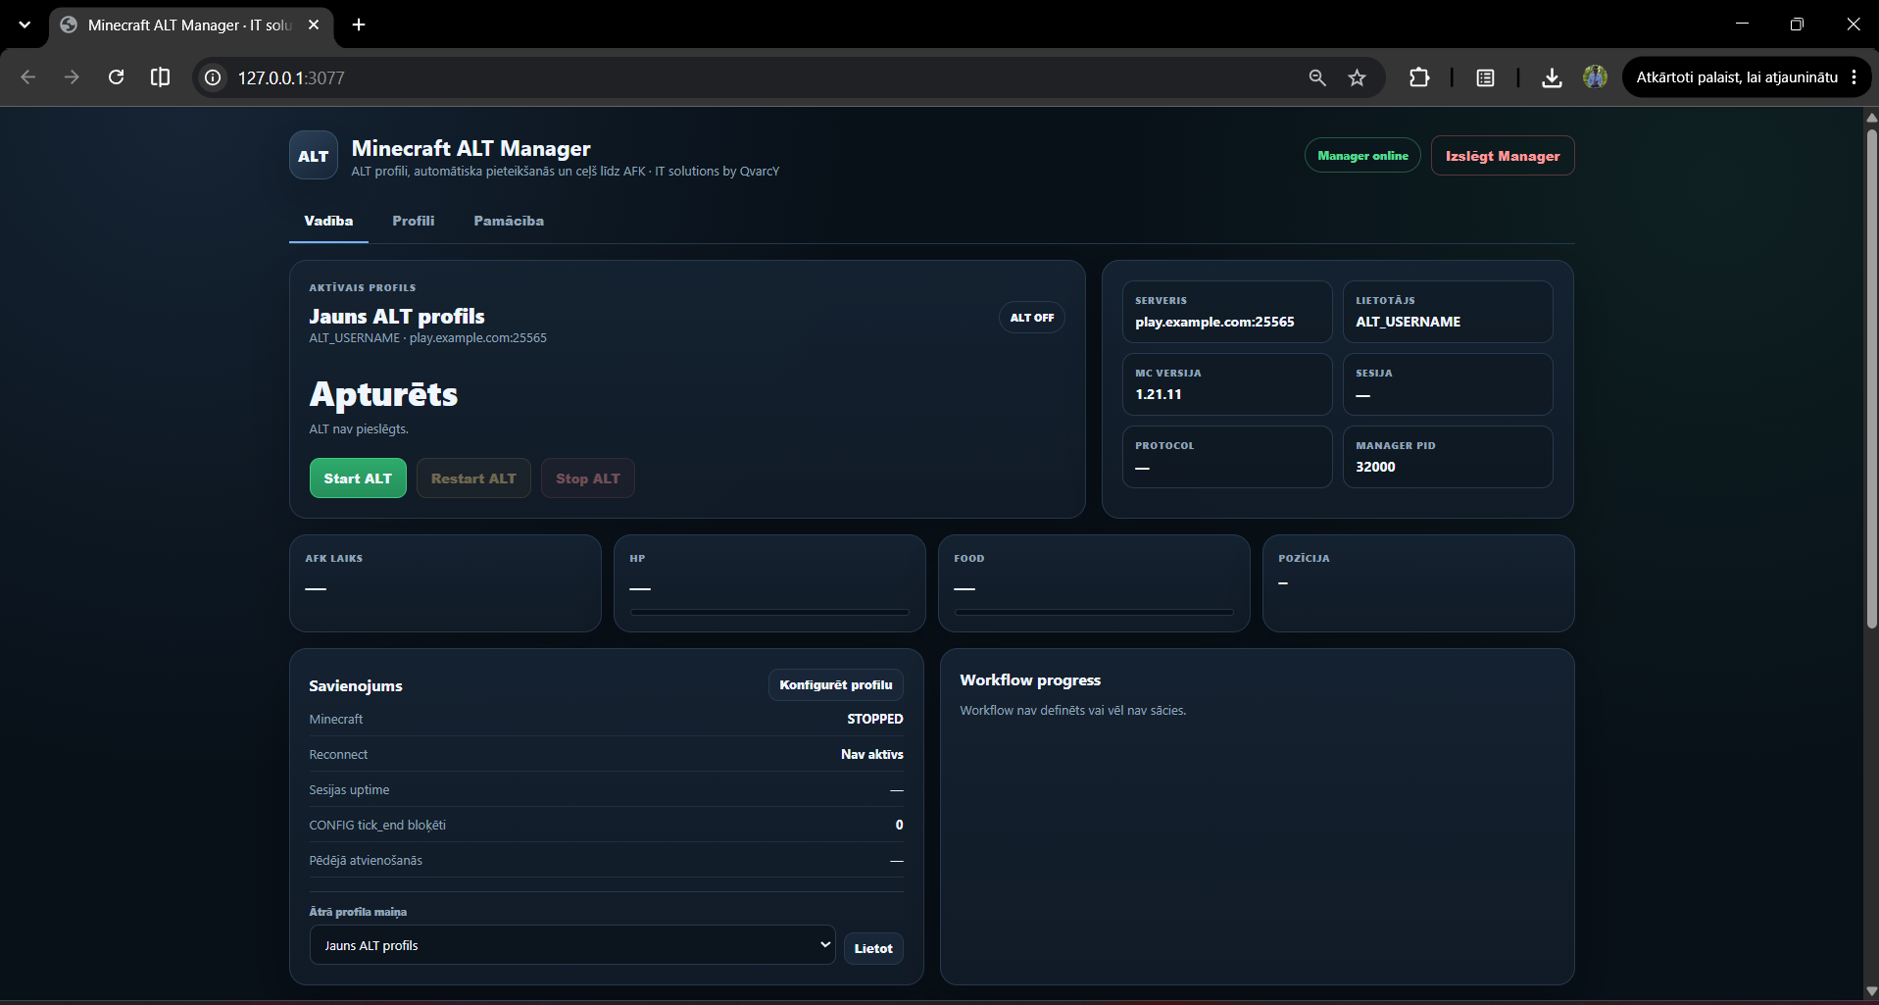Open the reading list panel icon

[1485, 77]
